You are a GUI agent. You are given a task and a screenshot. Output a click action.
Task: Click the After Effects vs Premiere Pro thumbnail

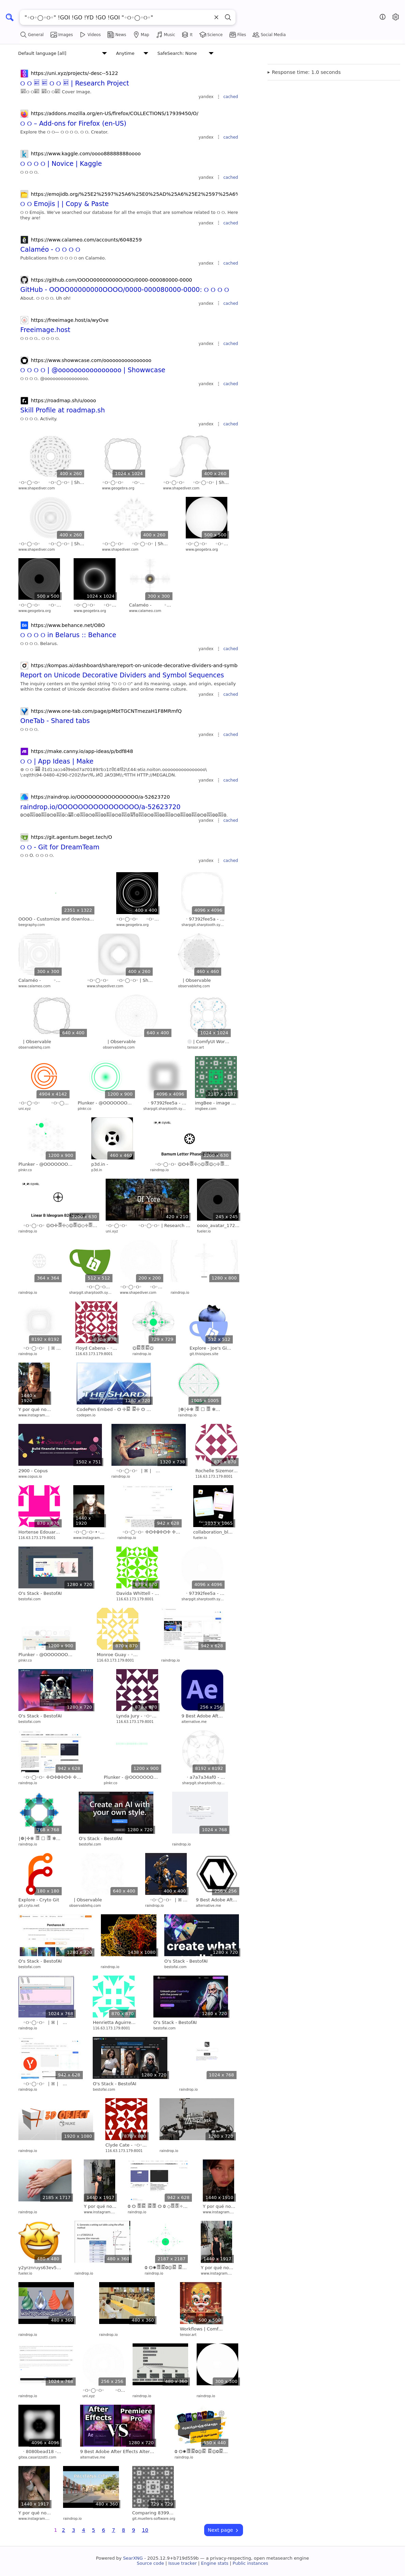pyautogui.click(x=118, y=2426)
